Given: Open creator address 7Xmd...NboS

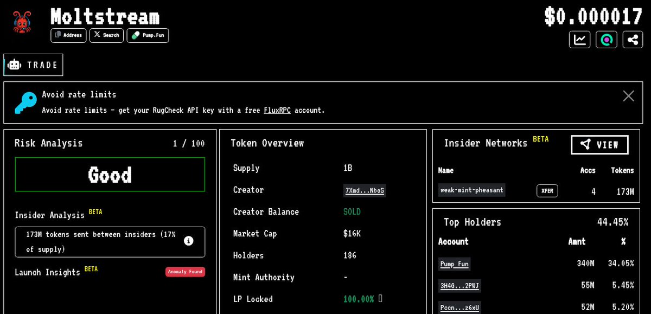Looking at the screenshot, I should (x=365, y=190).
